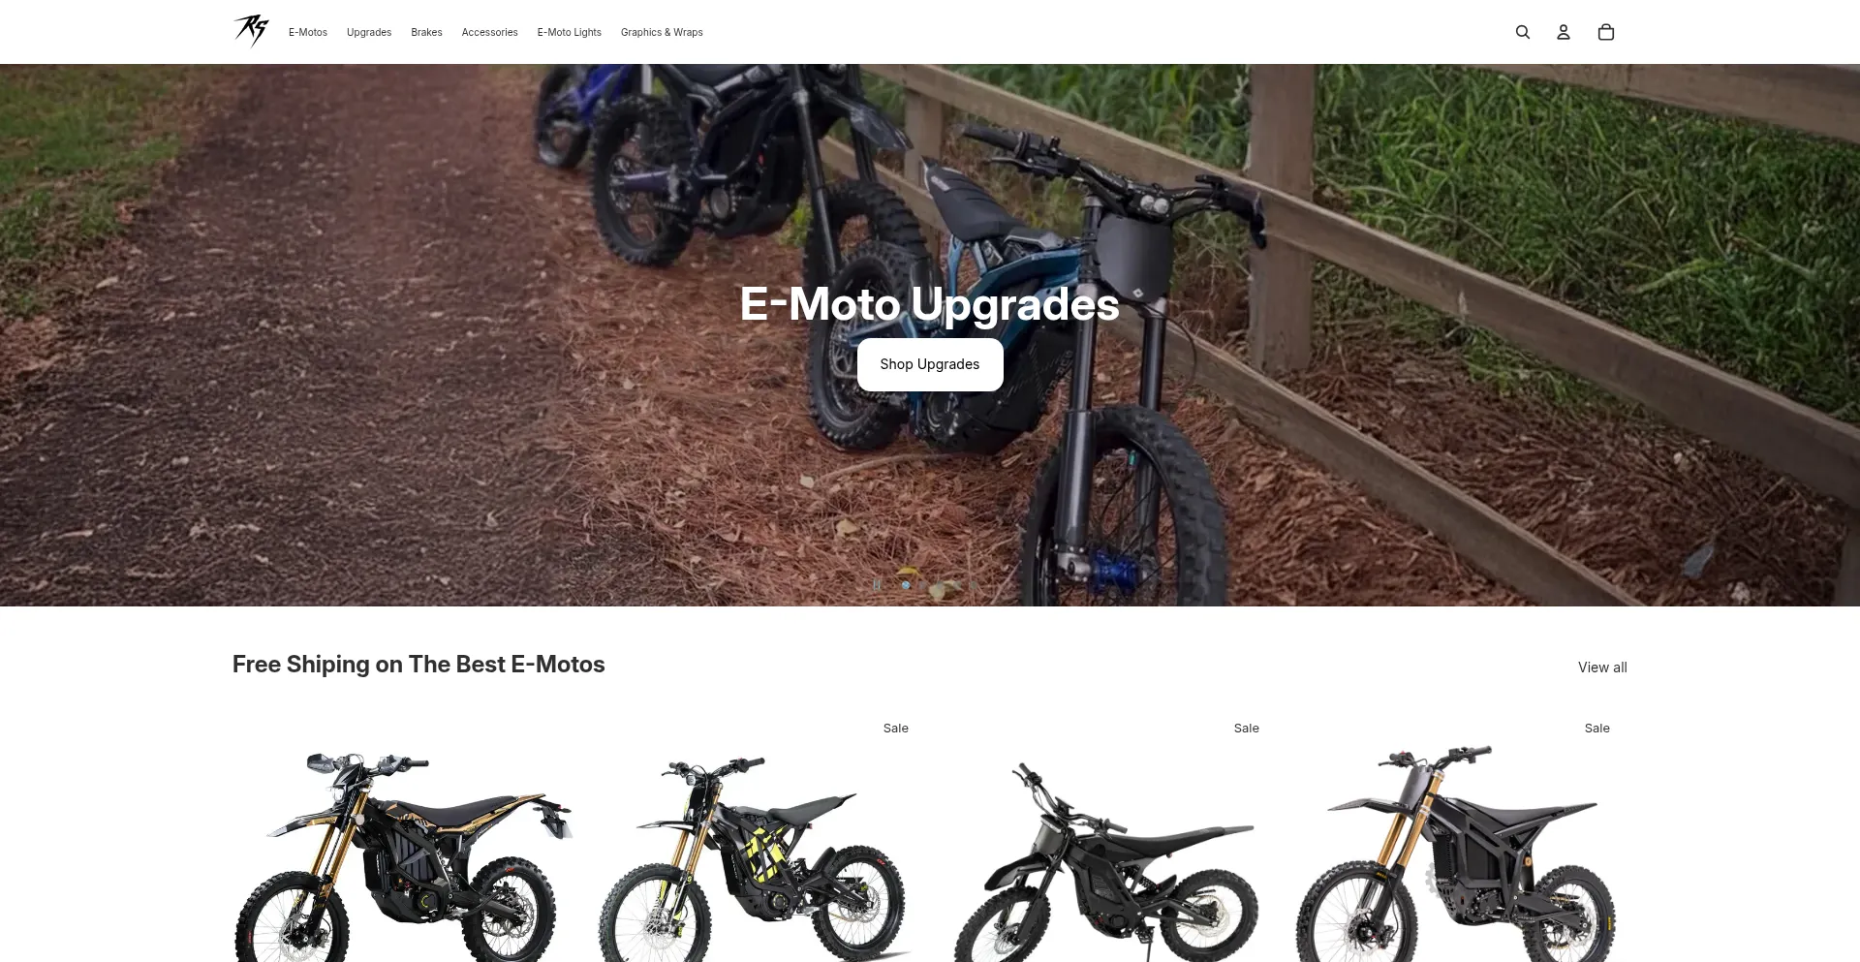Open the shopping cart bag icon
Screen dimensions: 1860x962
1606,32
